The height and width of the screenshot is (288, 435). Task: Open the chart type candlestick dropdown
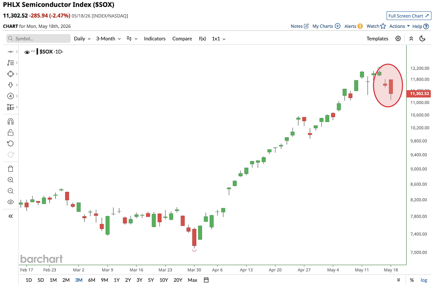(132, 39)
